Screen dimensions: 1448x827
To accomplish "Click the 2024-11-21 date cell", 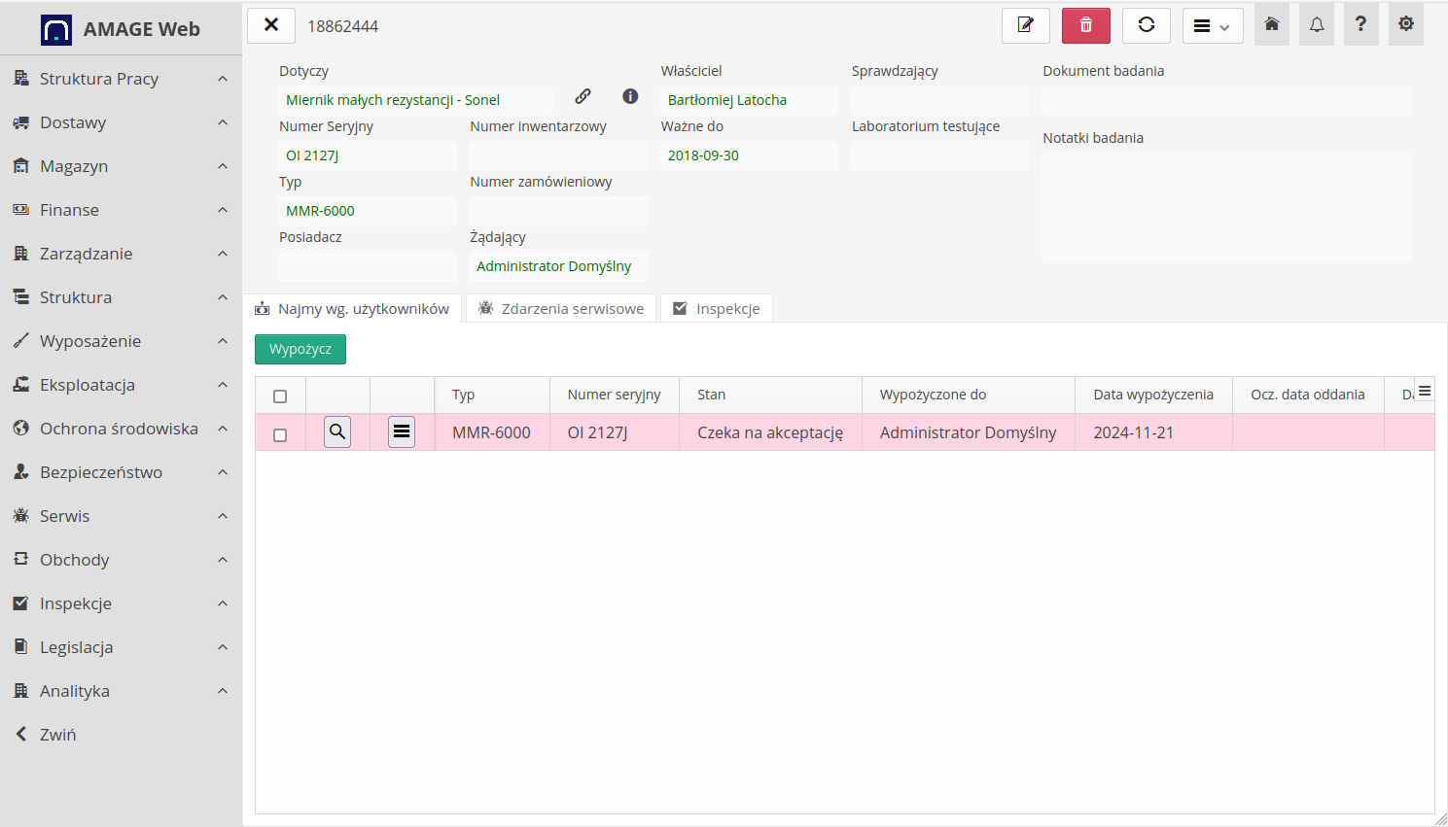I will [1153, 432].
